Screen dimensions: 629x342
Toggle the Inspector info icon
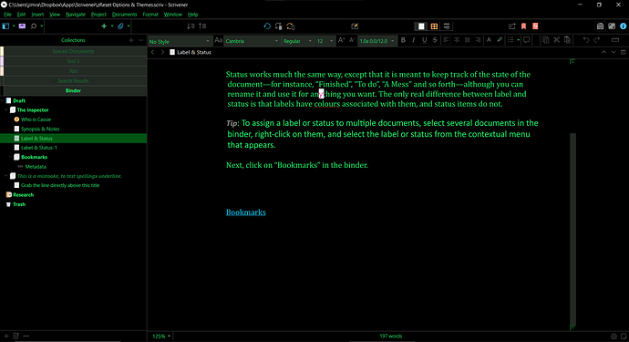pyautogui.click(x=623, y=26)
